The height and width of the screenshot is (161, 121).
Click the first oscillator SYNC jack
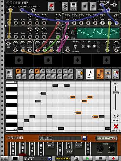coord(23,23)
